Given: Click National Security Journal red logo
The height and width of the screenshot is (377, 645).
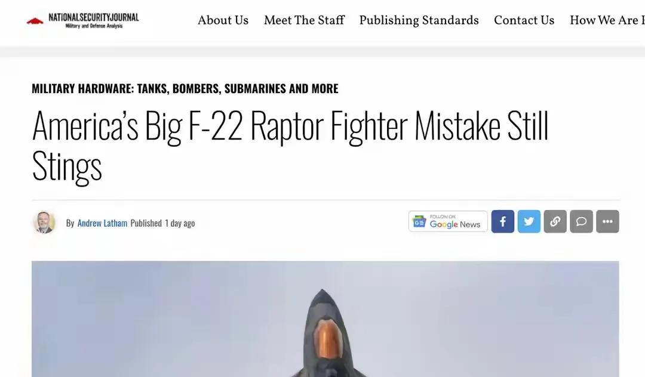Looking at the screenshot, I should (x=35, y=21).
